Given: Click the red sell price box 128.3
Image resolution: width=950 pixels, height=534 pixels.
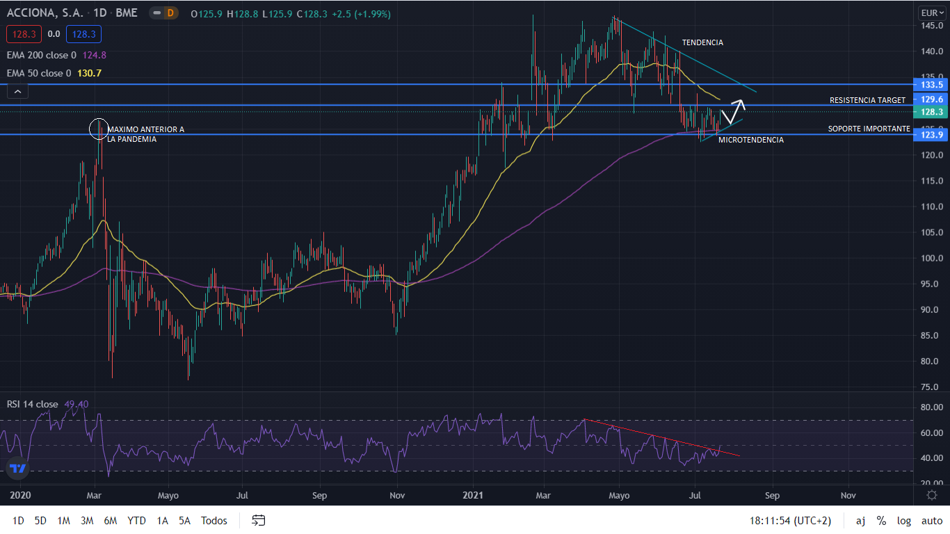Looking at the screenshot, I should 24,33.
